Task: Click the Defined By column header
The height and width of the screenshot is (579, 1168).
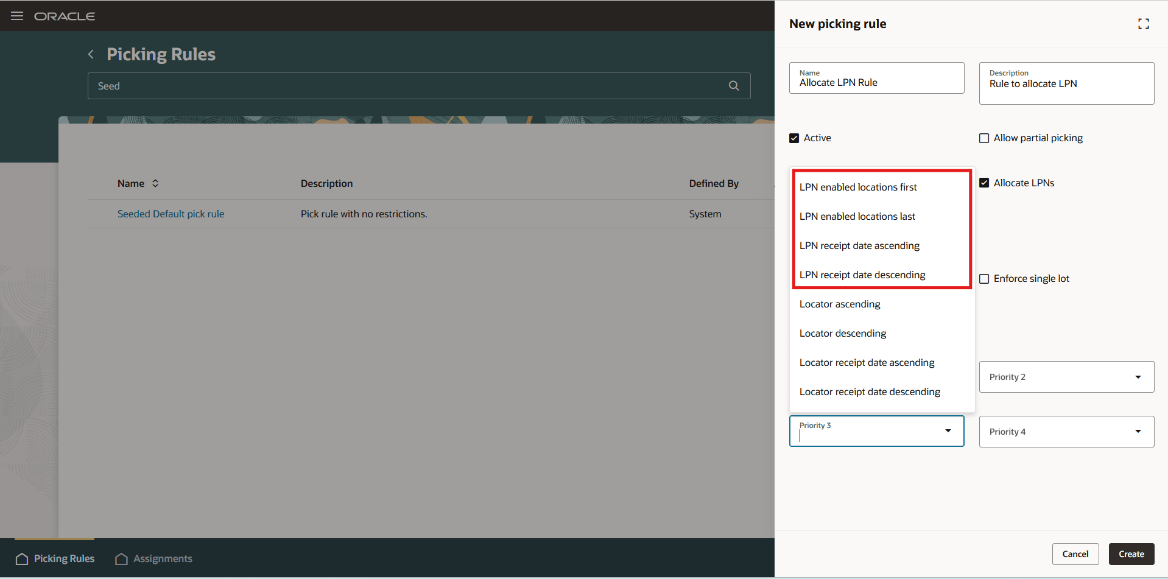Action: [x=714, y=183]
